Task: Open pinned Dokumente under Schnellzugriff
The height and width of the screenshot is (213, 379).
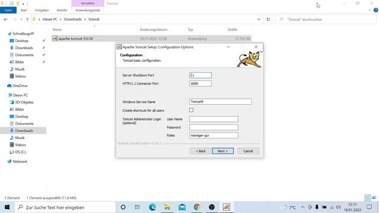Action: [24, 55]
